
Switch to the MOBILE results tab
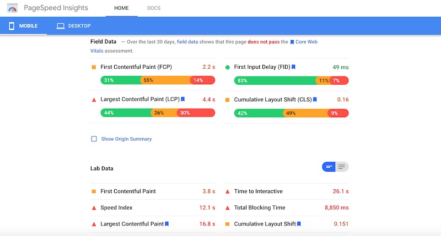[23, 26]
